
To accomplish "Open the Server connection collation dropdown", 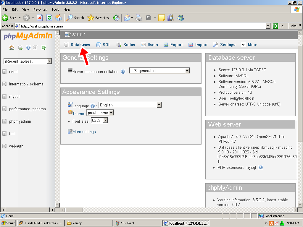I will click(187, 71).
